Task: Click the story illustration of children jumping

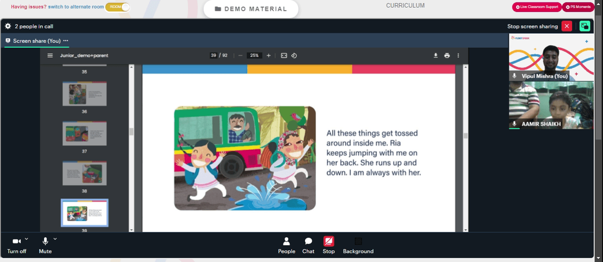Action: click(x=245, y=158)
